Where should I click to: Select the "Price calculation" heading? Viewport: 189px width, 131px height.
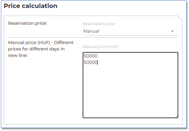[x=30, y=6]
